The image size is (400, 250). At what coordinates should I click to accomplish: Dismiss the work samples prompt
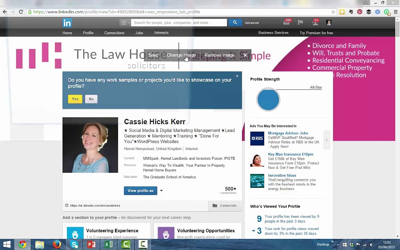(237, 76)
